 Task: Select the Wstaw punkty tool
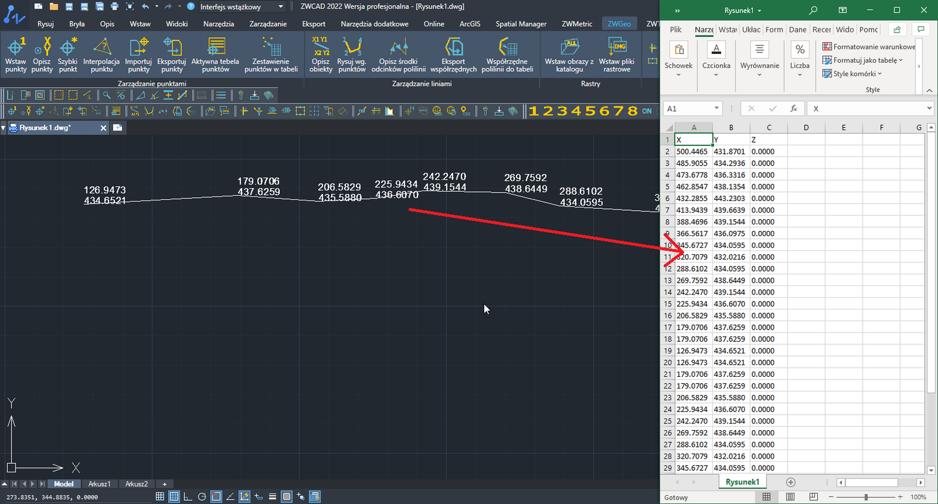point(16,54)
